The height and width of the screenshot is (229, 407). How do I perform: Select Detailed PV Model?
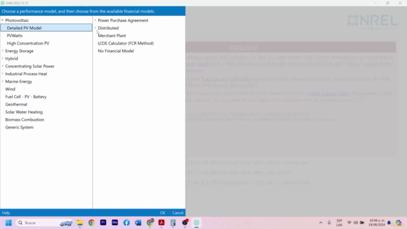(46, 28)
